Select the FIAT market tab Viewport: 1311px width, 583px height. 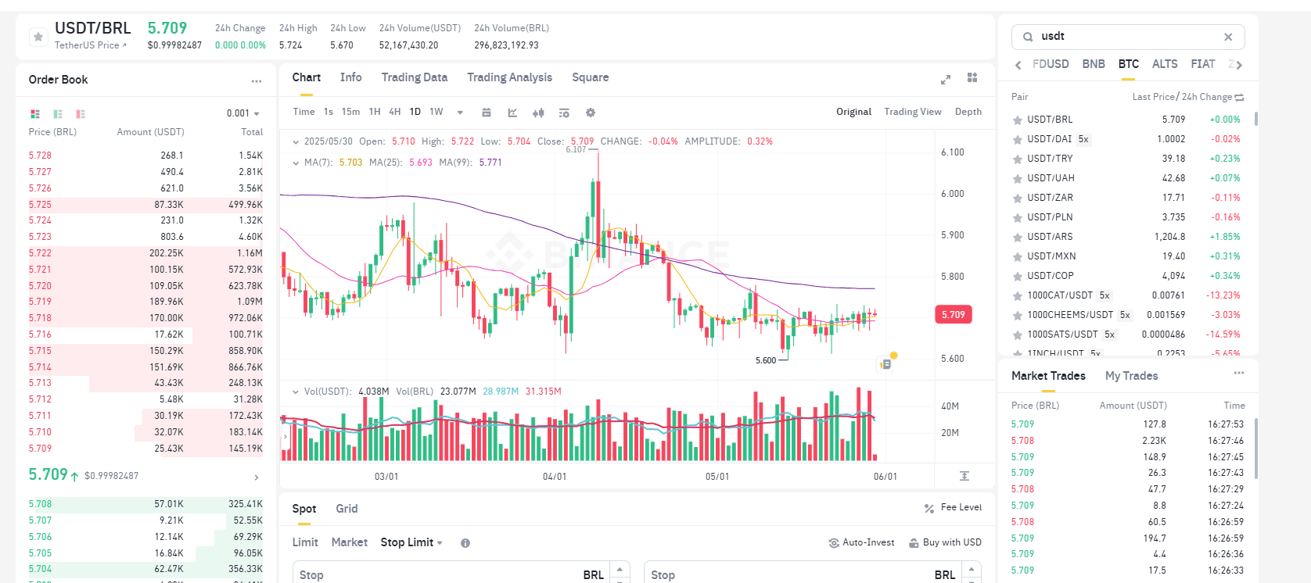(x=1203, y=64)
